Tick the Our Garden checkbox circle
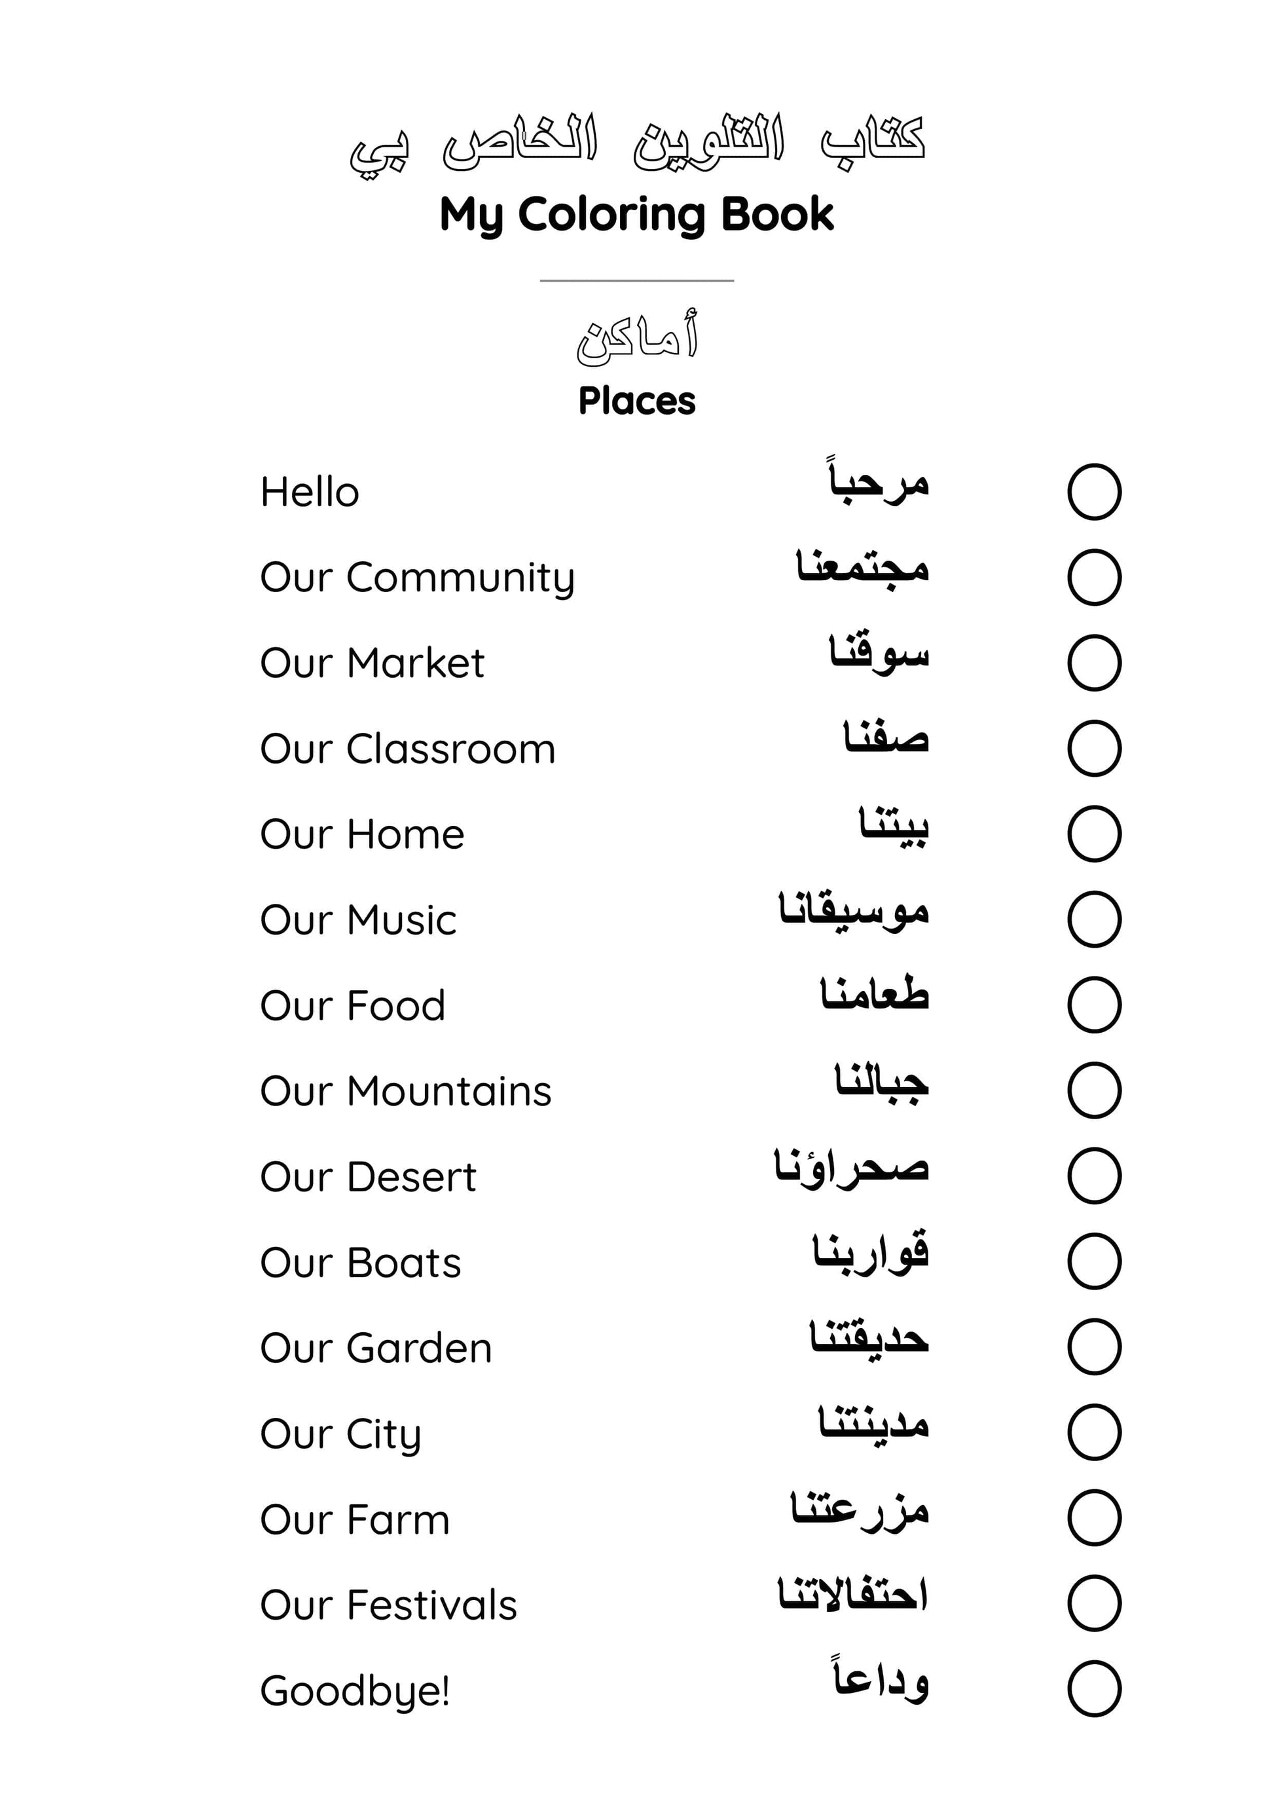Viewport: 1274px width, 1803px height. coord(1093,1347)
